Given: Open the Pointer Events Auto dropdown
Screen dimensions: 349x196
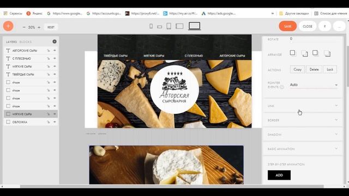Looking at the screenshot, I should [314, 85].
